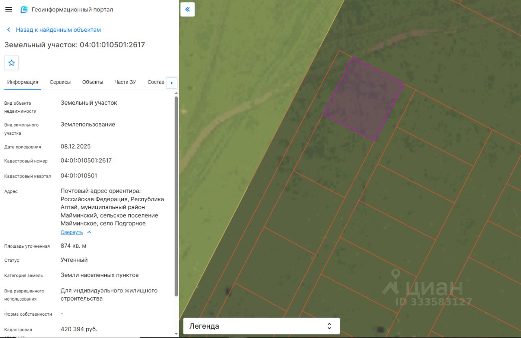Click scrollbar down arrow in info panel
The height and width of the screenshot is (338, 521).
pyautogui.click(x=176, y=334)
